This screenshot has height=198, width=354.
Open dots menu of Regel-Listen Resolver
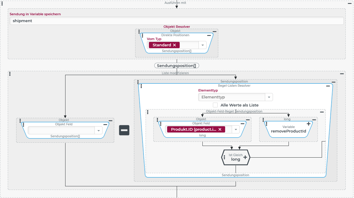pyautogui.click(x=141, y=86)
